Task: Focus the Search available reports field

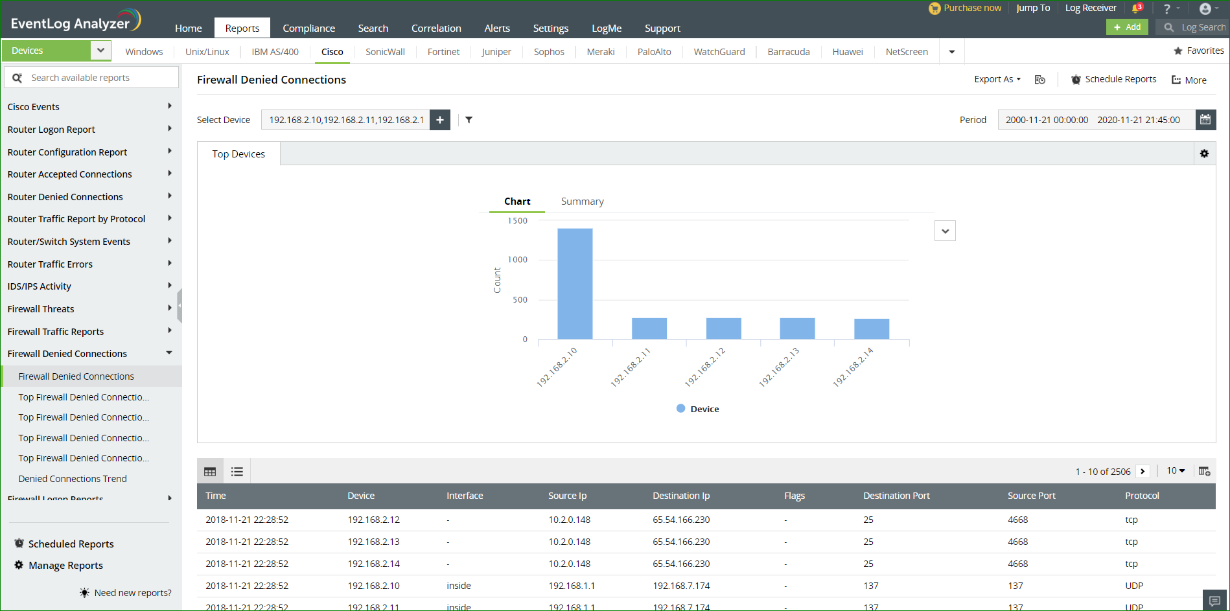Action: point(91,78)
